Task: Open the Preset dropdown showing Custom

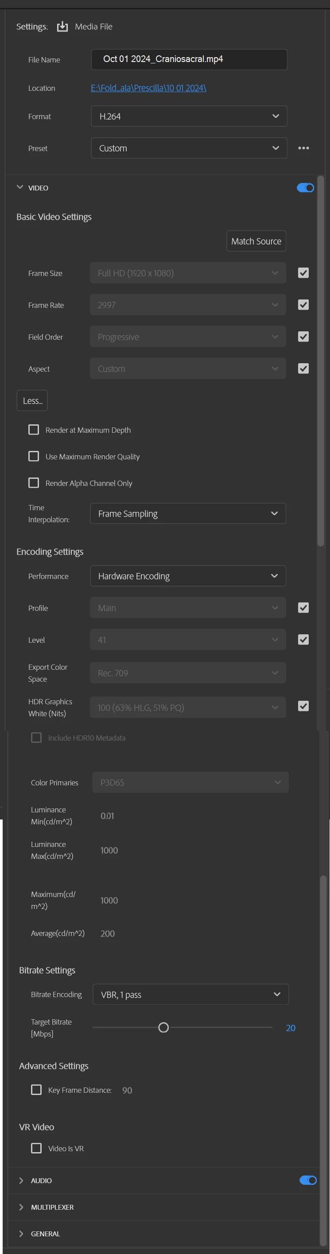Action: pos(189,148)
